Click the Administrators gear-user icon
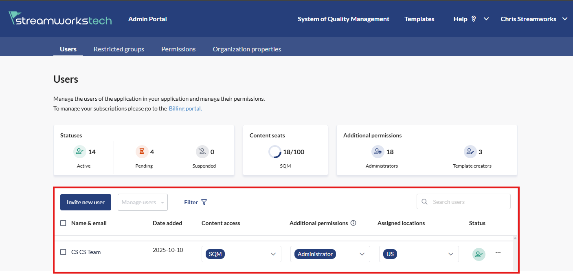 click(377, 152)
